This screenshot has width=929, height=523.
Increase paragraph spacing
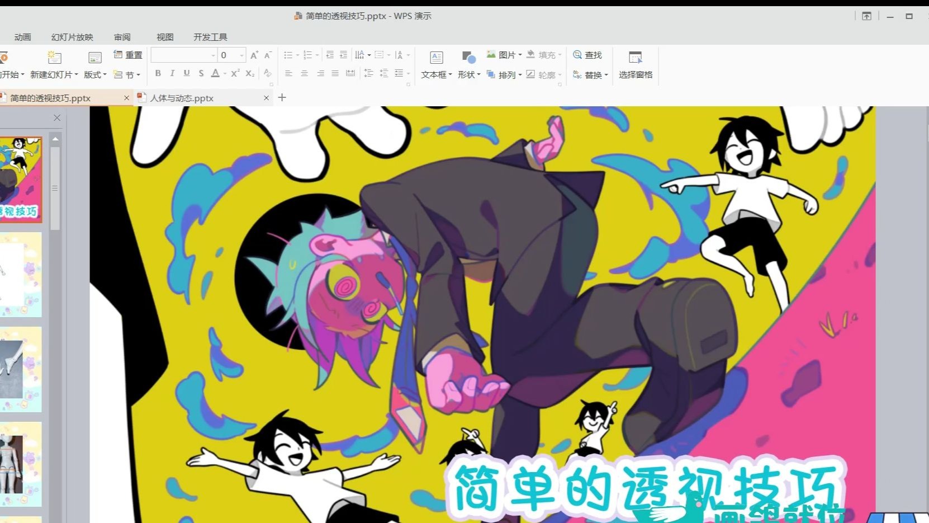[x=368, y=73]
